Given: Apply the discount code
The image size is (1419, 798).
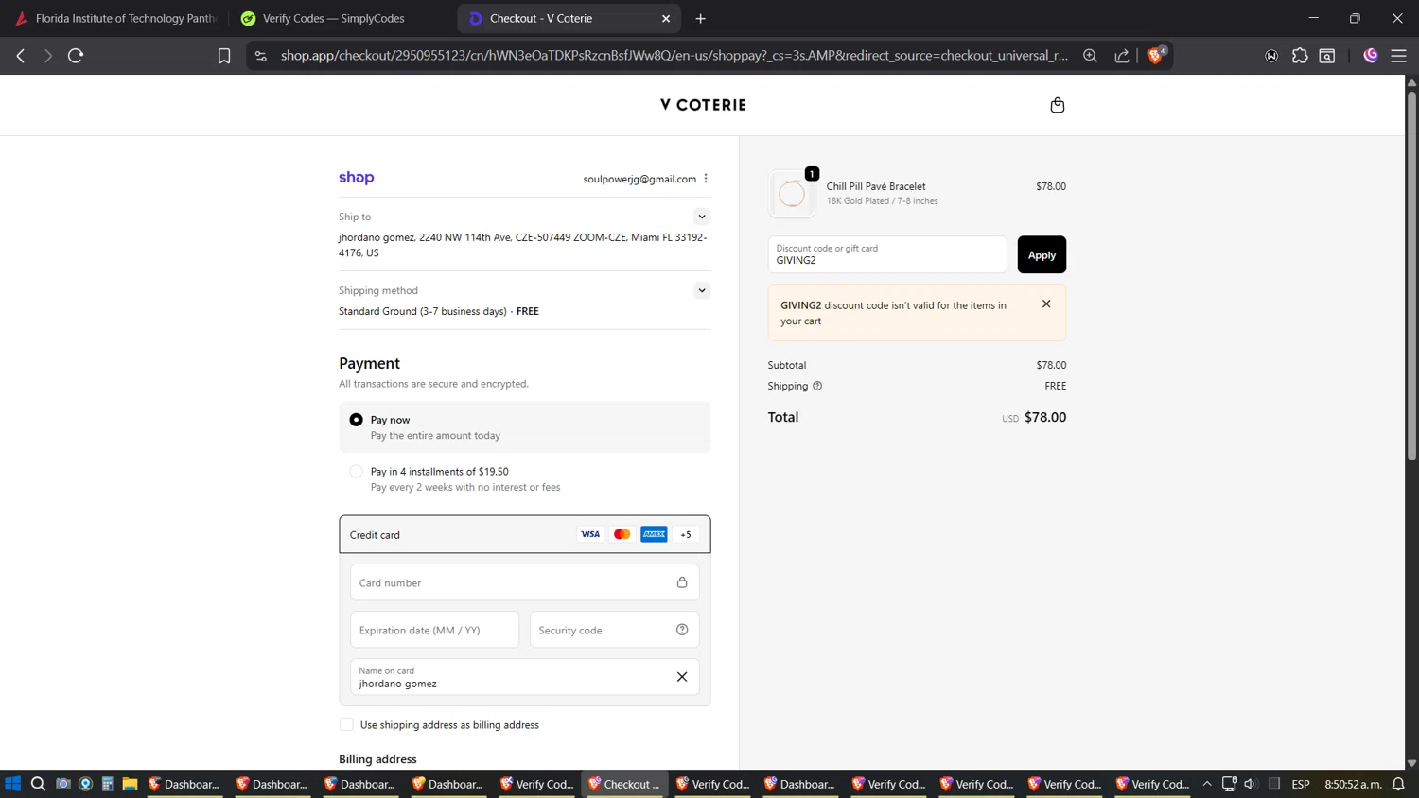Looking at the screenshot, I should pyautogui.click(x=1042, y=254).
